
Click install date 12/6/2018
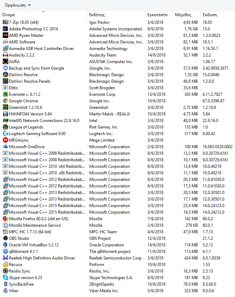156,238
